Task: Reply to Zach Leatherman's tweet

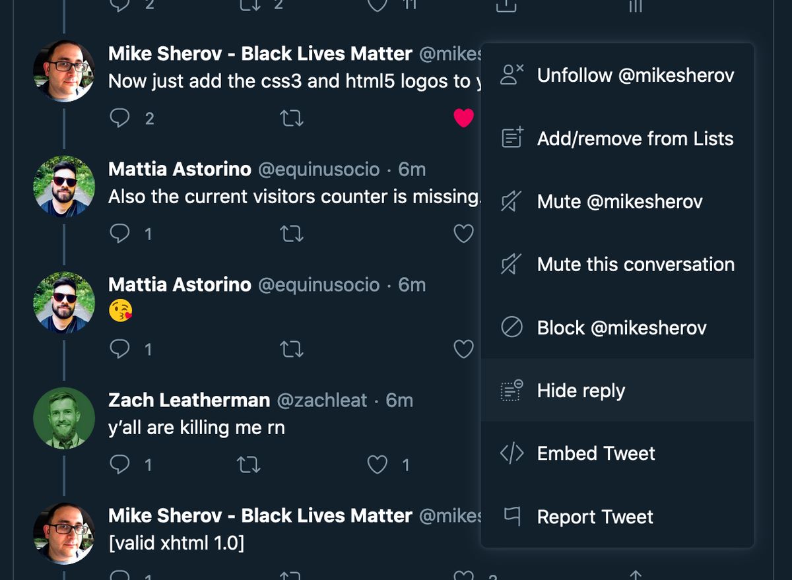Action: 119,465
